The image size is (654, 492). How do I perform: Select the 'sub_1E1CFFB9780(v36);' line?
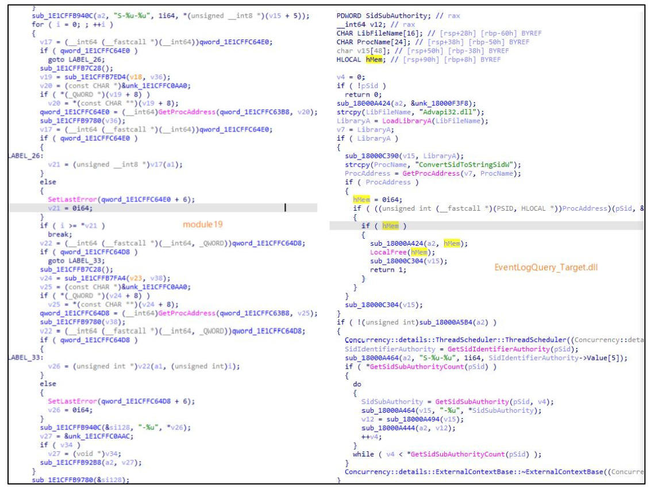click(83, 121)
